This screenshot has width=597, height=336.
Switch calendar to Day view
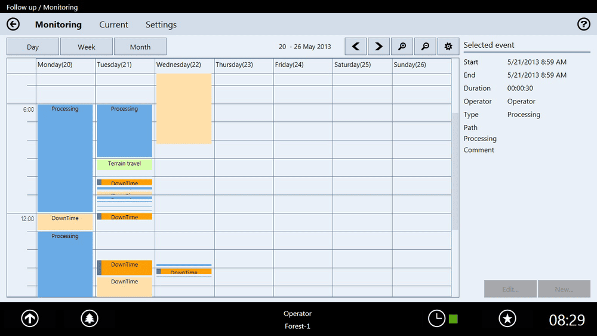tap(33, 47)
